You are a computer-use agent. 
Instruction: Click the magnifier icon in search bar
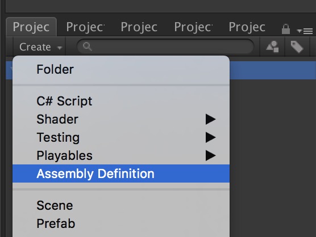88,46
